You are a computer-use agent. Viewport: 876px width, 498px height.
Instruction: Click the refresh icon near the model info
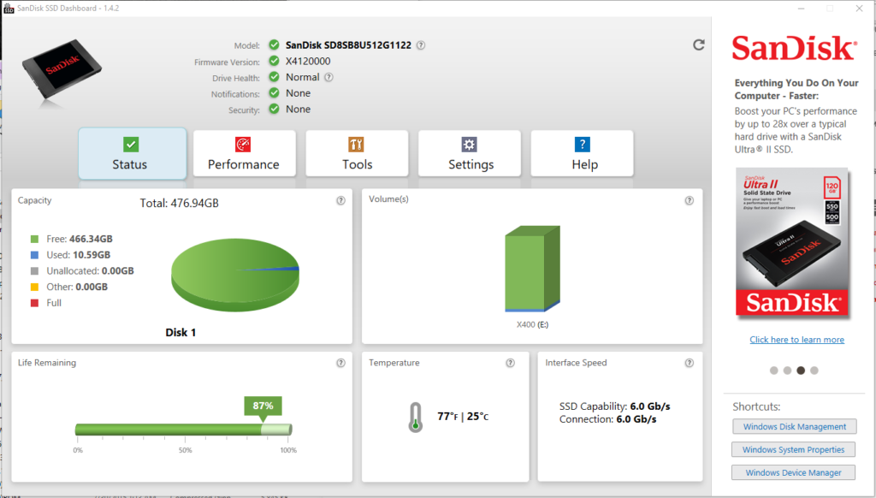(x=699, y=44)
